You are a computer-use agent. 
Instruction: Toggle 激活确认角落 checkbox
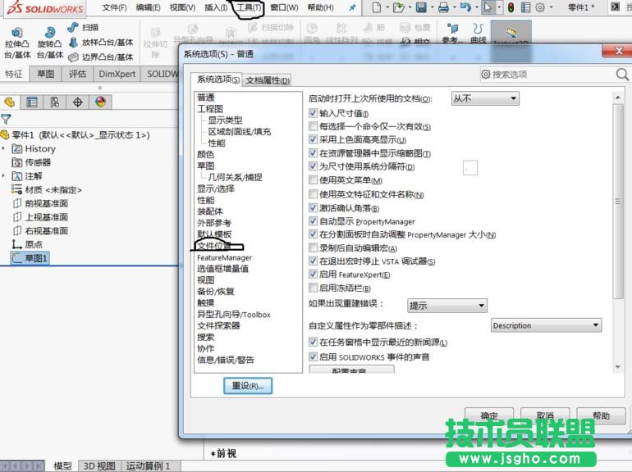coord(313,207)
